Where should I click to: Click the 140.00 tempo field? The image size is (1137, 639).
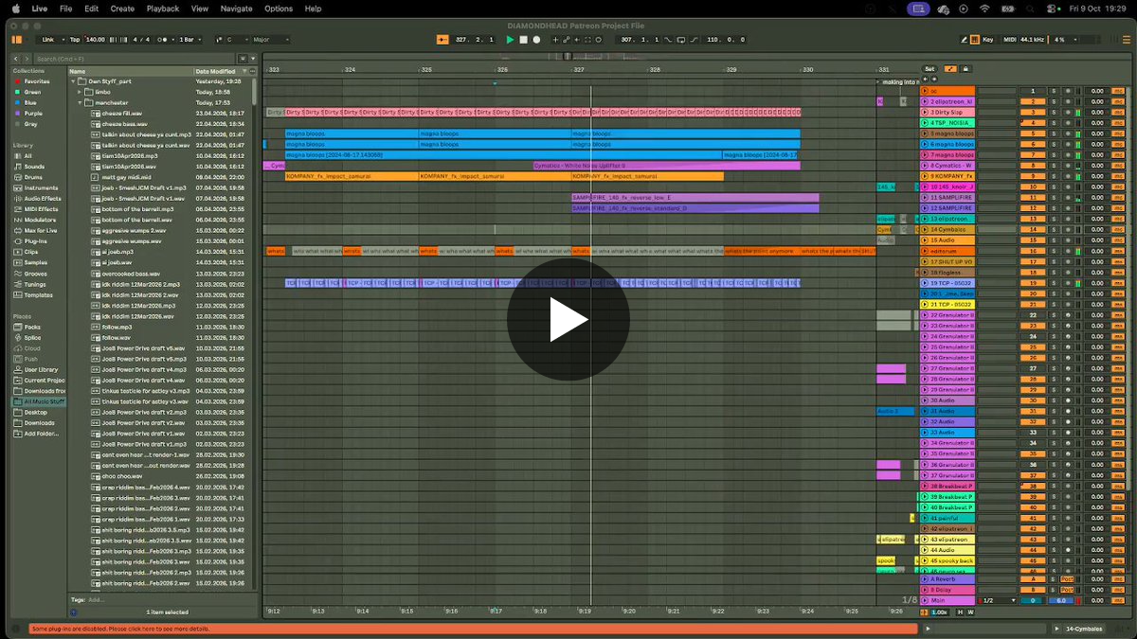point(95,40)
